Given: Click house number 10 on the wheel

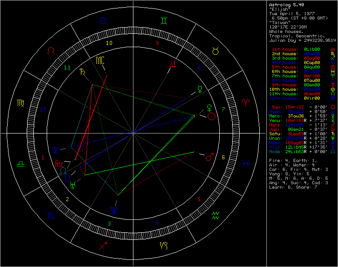Looking at the screenshot, I should [x=109, y=43].
